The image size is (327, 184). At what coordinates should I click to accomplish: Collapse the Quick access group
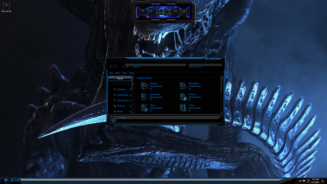pos(136,78)
